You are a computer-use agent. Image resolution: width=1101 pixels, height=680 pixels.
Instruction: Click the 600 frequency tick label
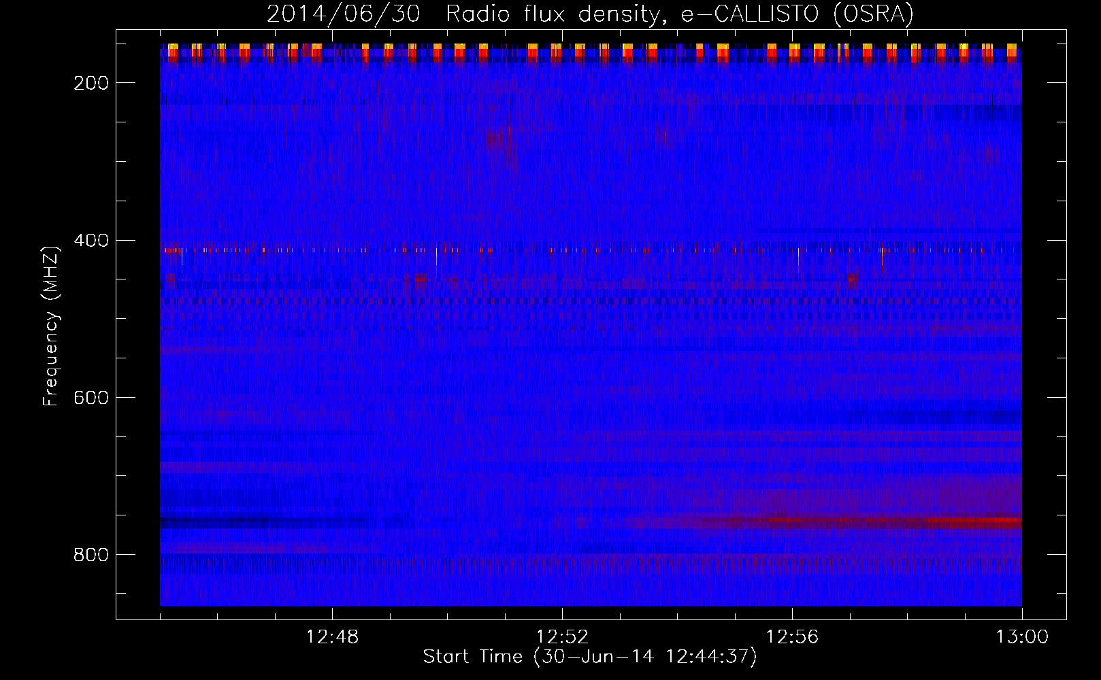pos(91,398)
